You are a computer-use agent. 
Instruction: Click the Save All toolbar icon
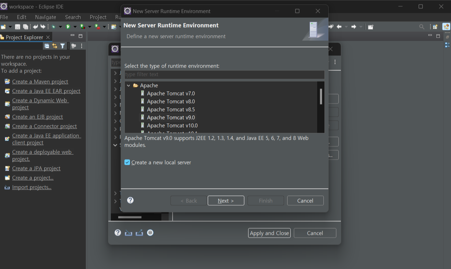pos(25,27)
